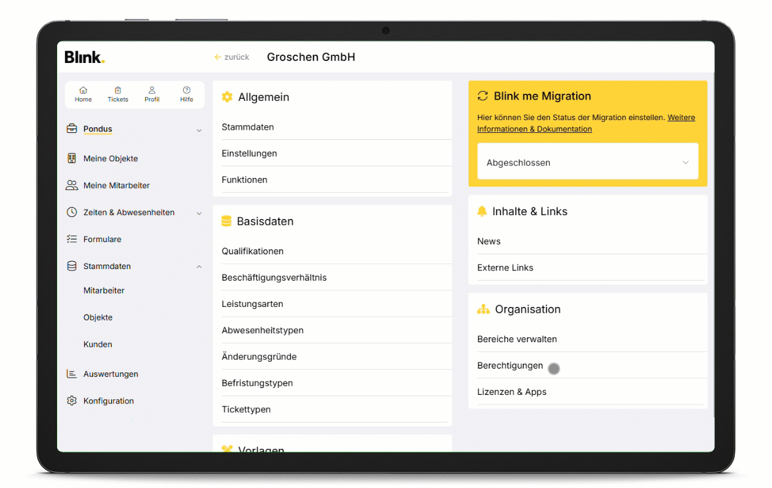Open Berechtigungen in the Organisation panel
The width and height of the screenshot is (772, 488).
[x=510, y=365]
